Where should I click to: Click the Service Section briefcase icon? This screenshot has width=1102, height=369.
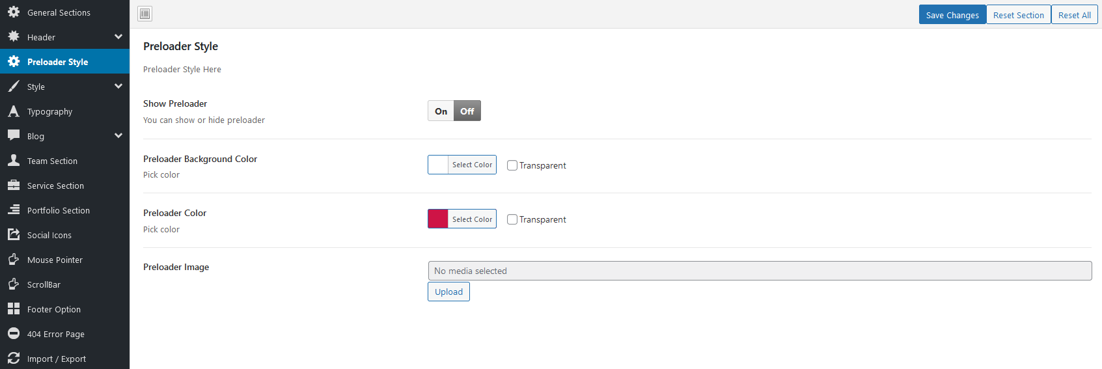click(14, 185)
